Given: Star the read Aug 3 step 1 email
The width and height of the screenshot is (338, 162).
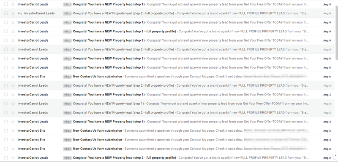Looking at the screenshot, I should [13, 104].
